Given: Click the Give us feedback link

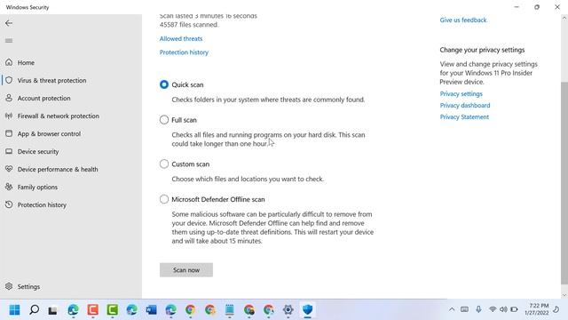Looking at the screenshot, I should click(x=463, y=20).
